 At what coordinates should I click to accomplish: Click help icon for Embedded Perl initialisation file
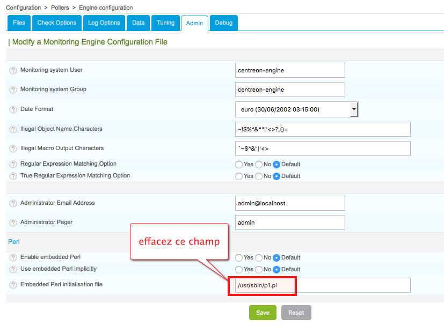tap(13, 285)
